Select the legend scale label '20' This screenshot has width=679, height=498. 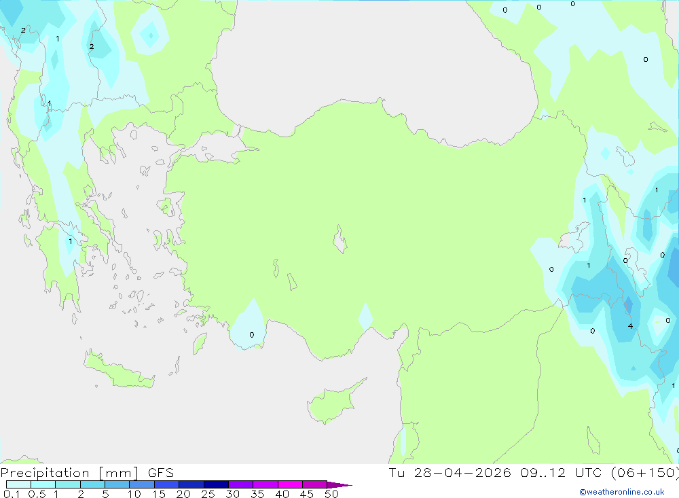coord(183,494)
